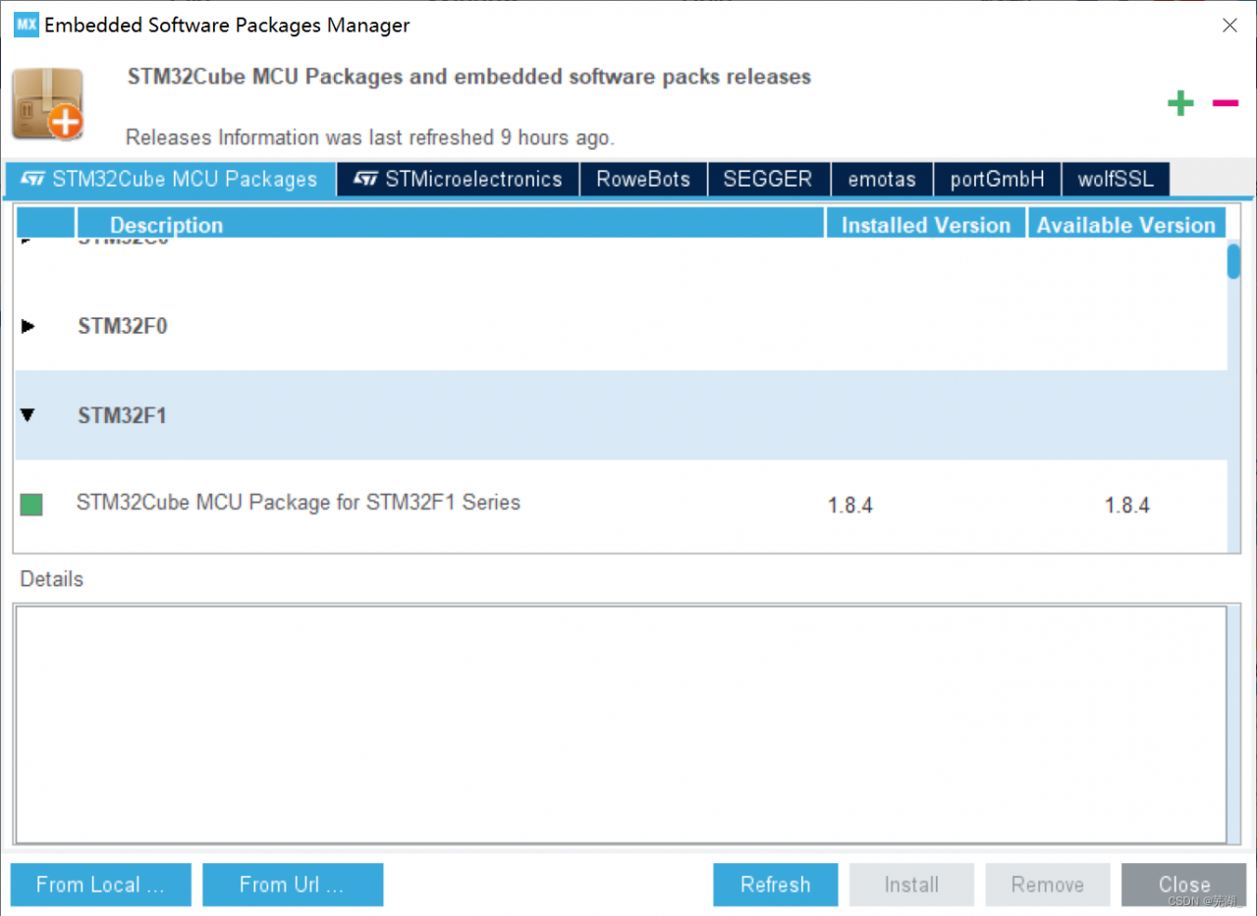Viewport: 1257px width, 916px height.
Task: Click the greyed-out Remove button
Action: (1048, 885)
